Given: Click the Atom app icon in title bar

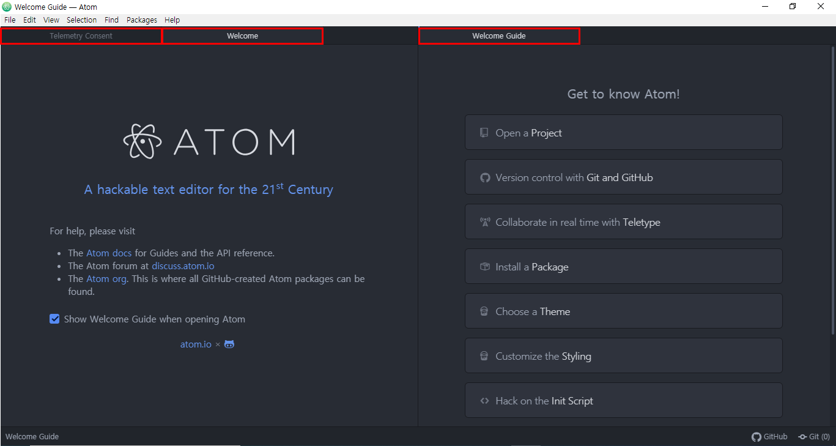Looking at the screenshot, I should point(7,7).
